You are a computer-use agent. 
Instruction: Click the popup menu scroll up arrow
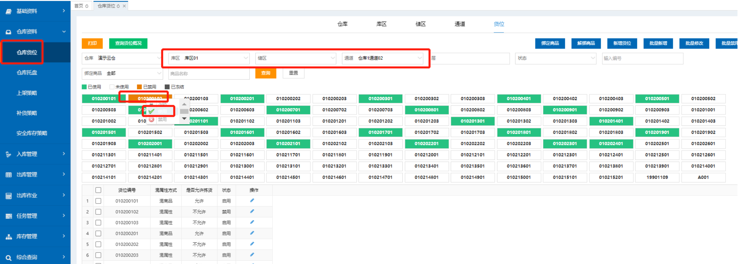(184, 104)
